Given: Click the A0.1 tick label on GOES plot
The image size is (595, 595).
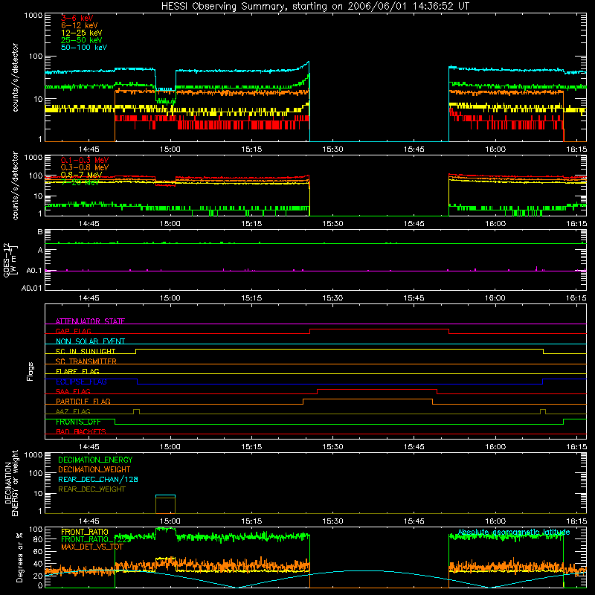Looking at the screenshot, I should (x=34, y=271).
